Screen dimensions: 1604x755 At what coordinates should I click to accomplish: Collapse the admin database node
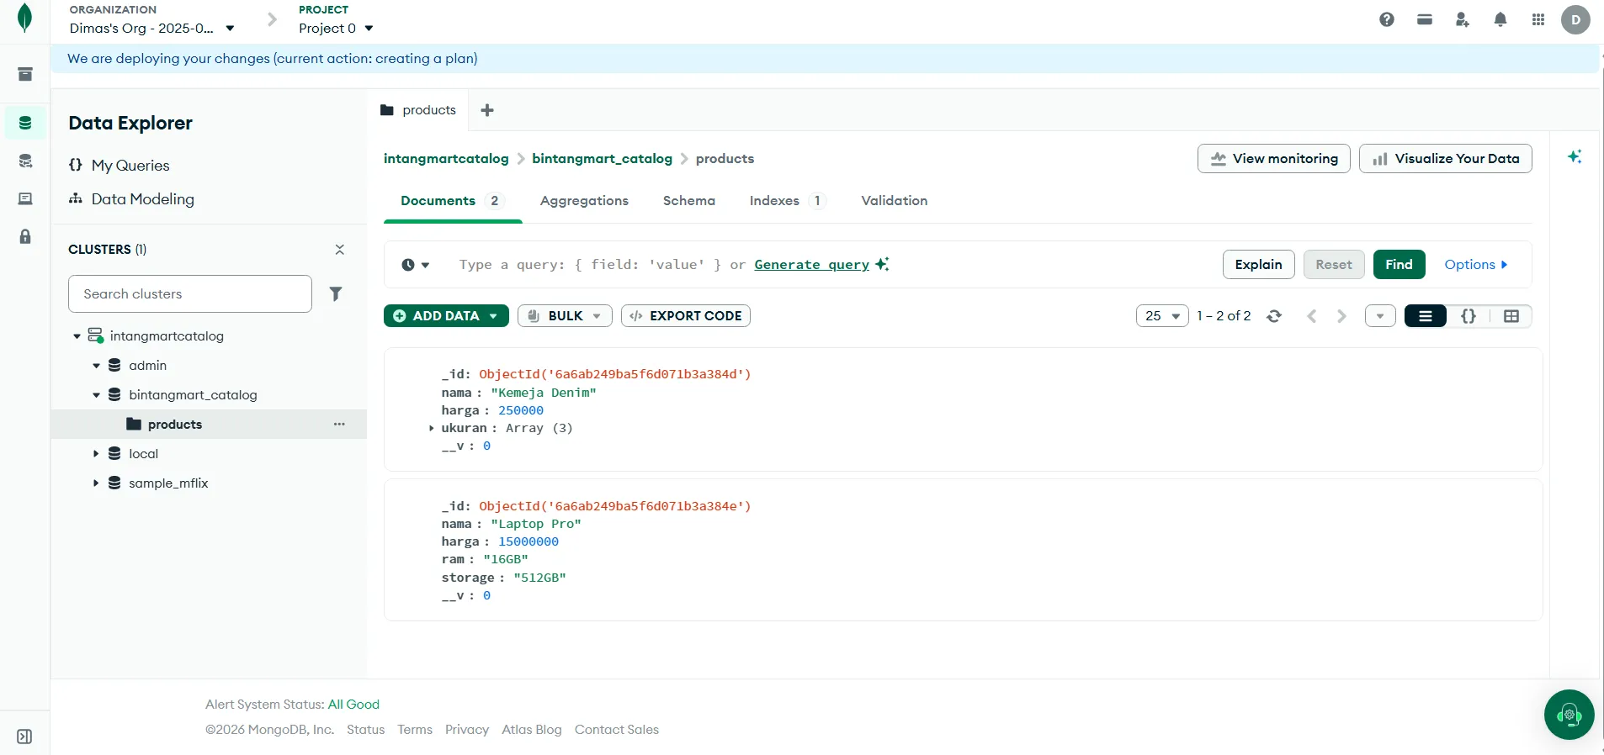[96, 366]
